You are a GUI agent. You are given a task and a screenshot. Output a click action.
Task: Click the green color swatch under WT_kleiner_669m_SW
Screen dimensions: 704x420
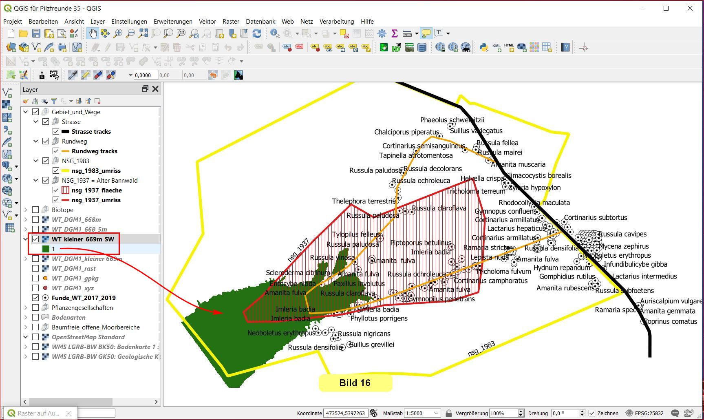(x=46, y=249)
